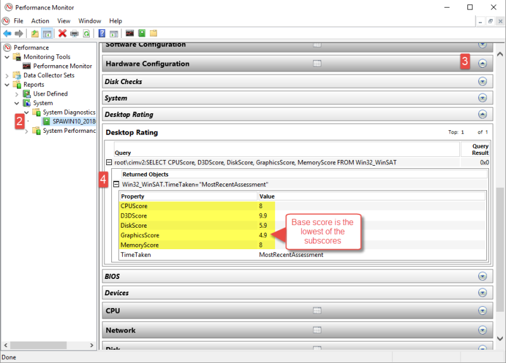Viewport: 506px width, 363px height.
Task: Collapse the System Diagnostics tree node
Action: coord(27,113)
